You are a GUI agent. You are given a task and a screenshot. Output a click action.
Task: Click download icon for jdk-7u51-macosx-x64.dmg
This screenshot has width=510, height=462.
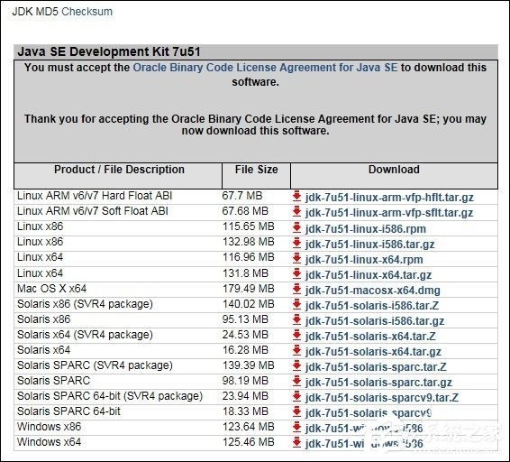(x=296, y=289)
